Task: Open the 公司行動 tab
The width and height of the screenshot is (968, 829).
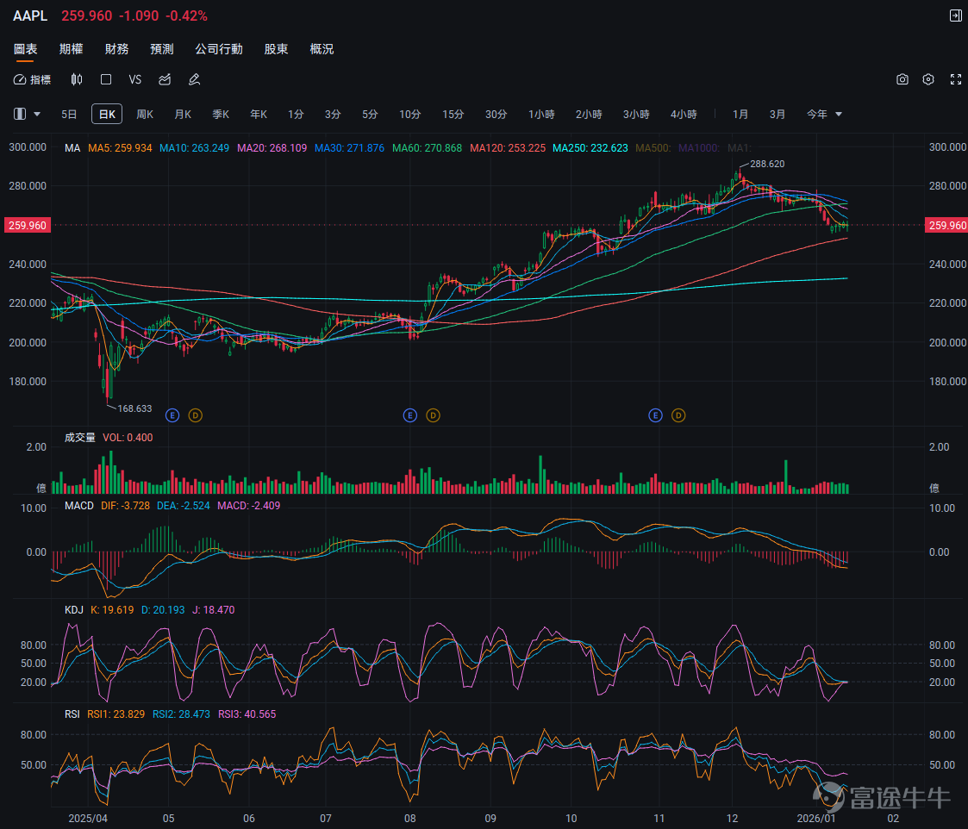Action: [219, 49]
